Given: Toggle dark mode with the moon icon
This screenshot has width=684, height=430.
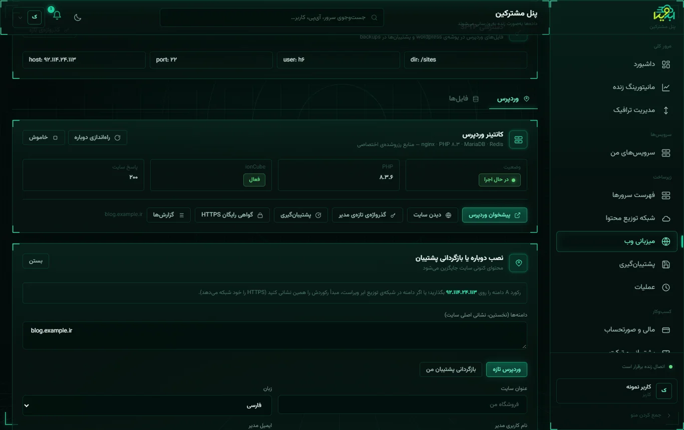Looking at the screenshot, I should point(78,17).
